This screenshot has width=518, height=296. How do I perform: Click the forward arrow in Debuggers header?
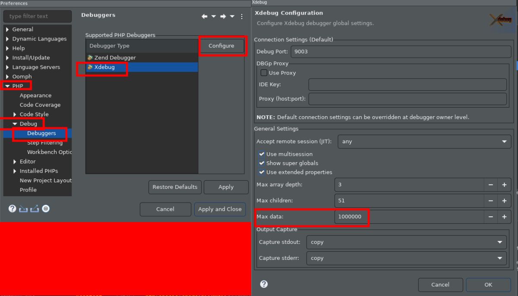coord(223,16)
